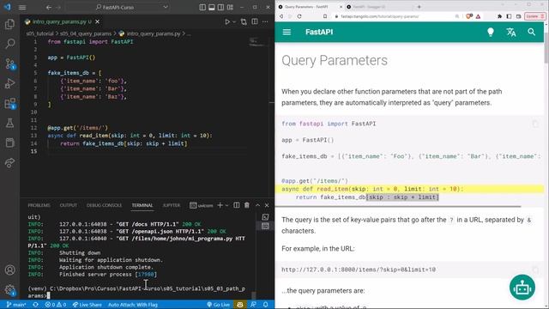Open the Accounts icon in activity bar
This screenshot has height=309, width=549.
coord(9,270)
